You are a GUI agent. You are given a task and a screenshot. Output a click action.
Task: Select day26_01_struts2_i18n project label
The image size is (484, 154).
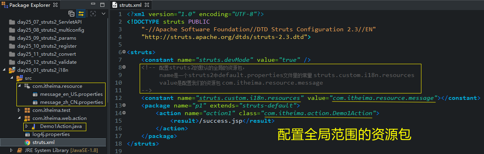click(42, 70)
